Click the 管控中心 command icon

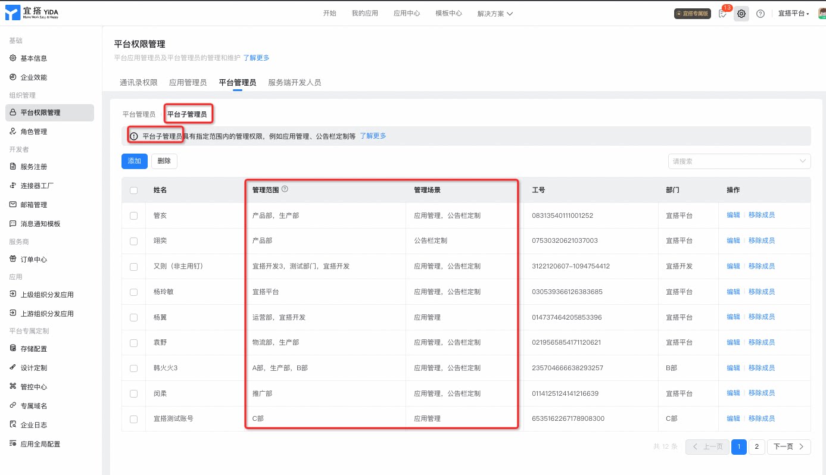coord(13,387)
